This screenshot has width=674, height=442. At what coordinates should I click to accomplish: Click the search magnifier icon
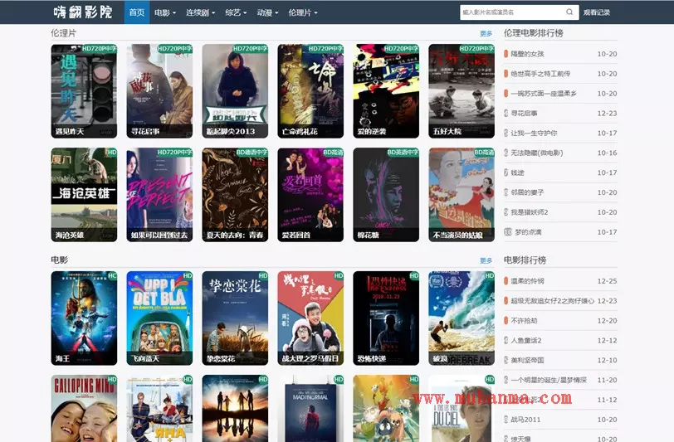coord(569,12)
